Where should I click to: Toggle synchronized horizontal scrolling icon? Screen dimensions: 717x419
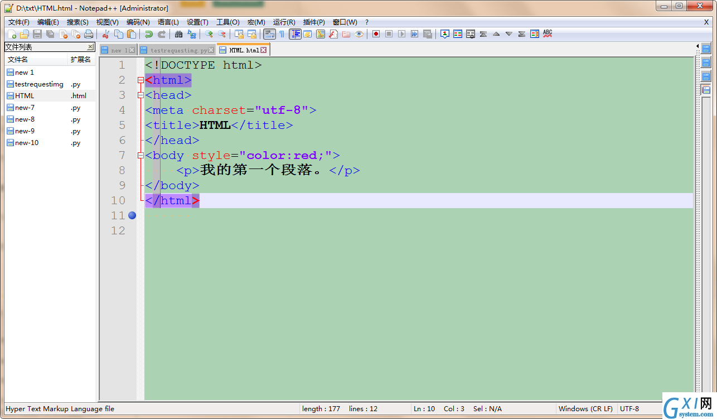(252, 34)
